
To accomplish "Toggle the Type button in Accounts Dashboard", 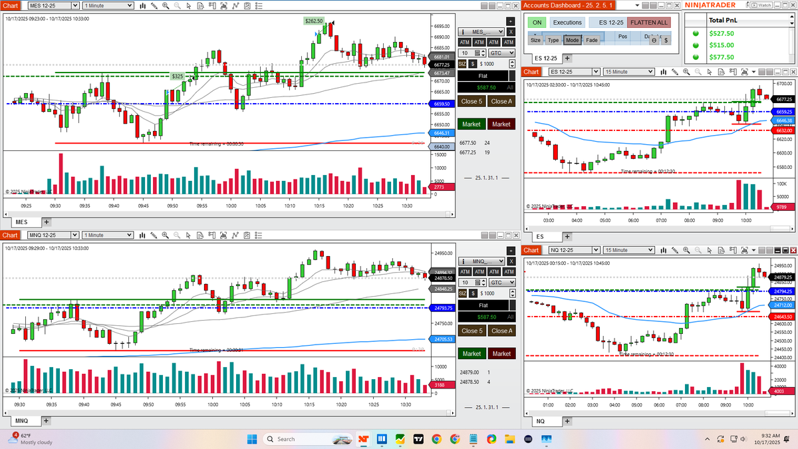I will (553, 40).
